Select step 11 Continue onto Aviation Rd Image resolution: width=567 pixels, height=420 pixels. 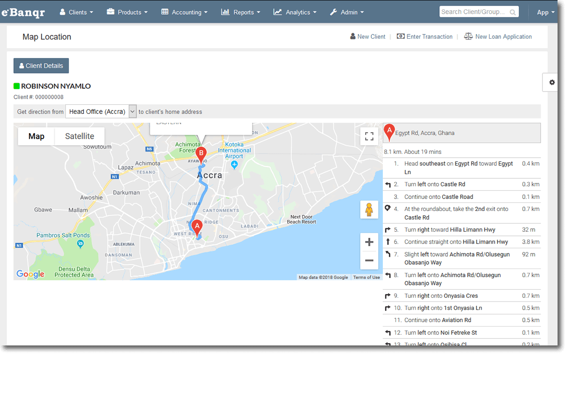click(x=462, y=320)
